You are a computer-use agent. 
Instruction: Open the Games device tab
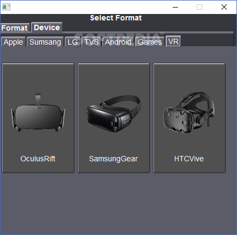pyautogui.click(x=150, y=42)
